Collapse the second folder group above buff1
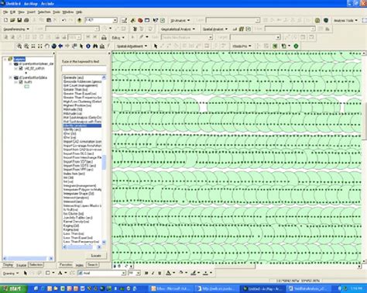367x293 pixels. coord(11,78)
